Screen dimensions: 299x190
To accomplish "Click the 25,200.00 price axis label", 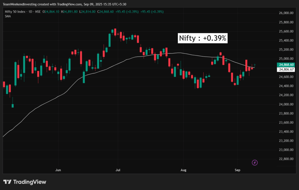I will tap(286, 50).
